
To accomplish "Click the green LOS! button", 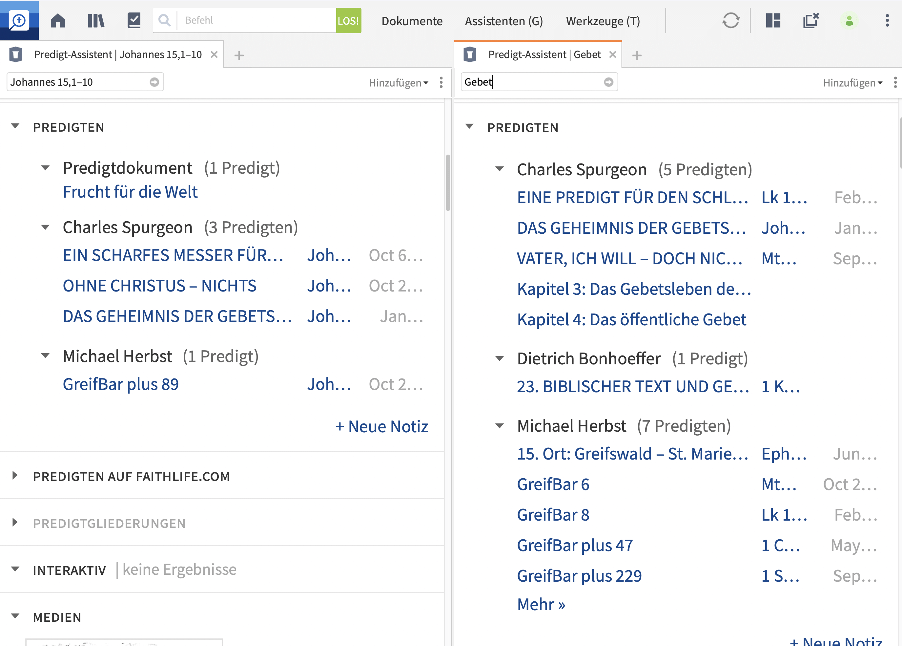I will point(348,20).
